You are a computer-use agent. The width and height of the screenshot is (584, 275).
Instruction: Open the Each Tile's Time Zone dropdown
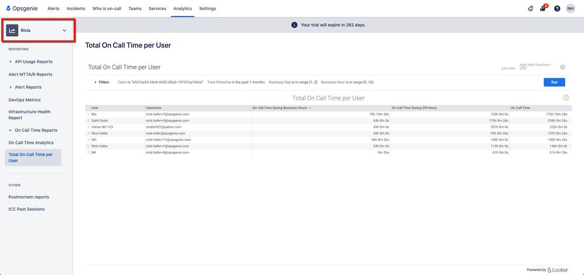[535, 66]
